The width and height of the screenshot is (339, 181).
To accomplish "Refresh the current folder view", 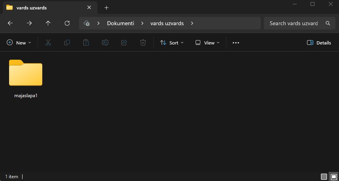I will pos(67,23).
